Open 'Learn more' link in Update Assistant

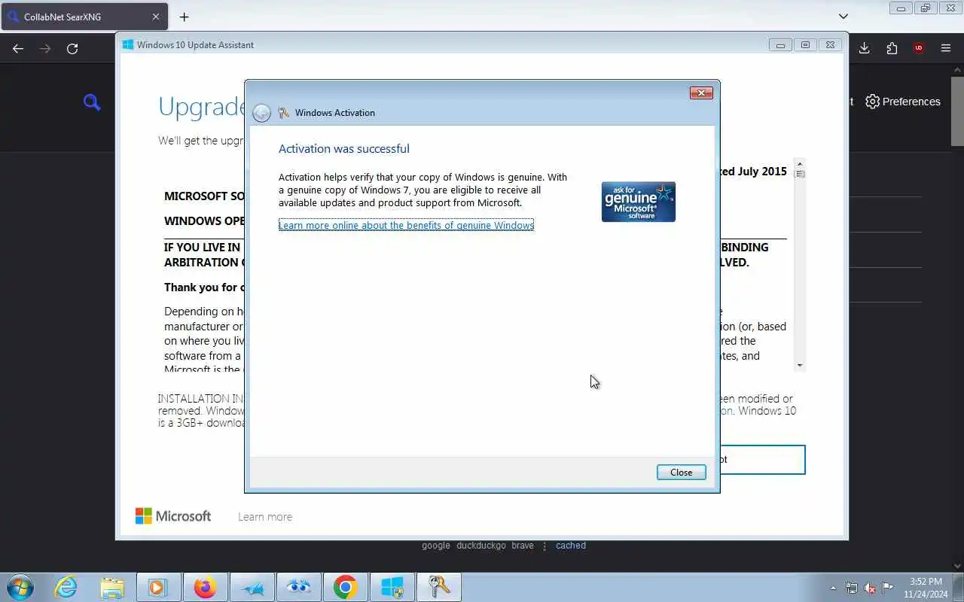point(265,517)
